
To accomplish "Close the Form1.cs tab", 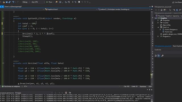I will 3,7.
